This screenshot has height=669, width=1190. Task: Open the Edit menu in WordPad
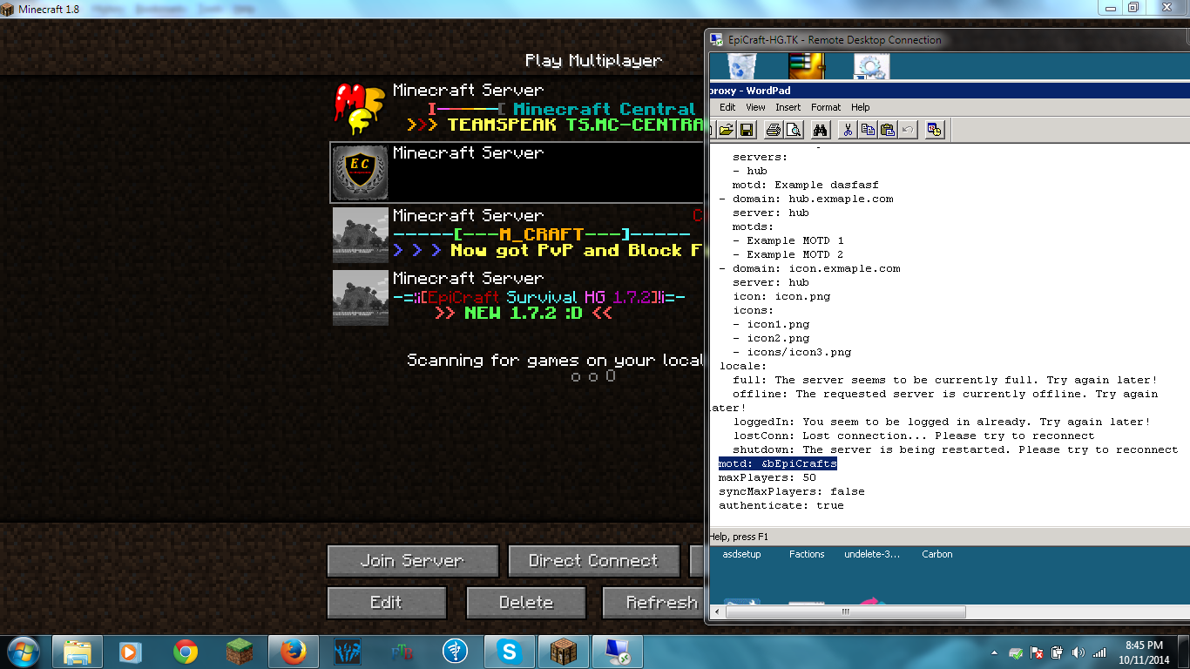pos(727,107)
